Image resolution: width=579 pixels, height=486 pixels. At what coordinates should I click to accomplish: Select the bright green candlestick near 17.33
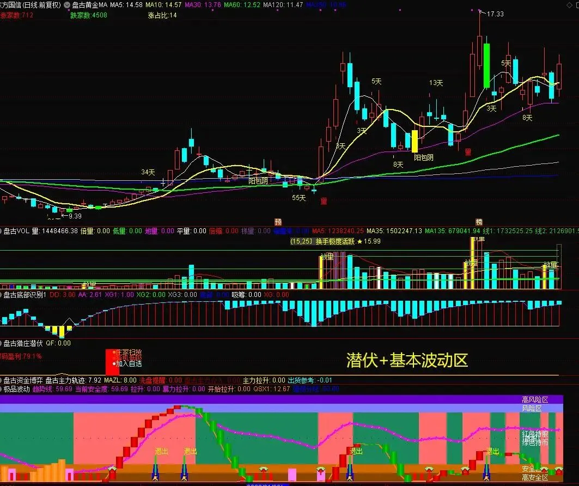[487, 65]
